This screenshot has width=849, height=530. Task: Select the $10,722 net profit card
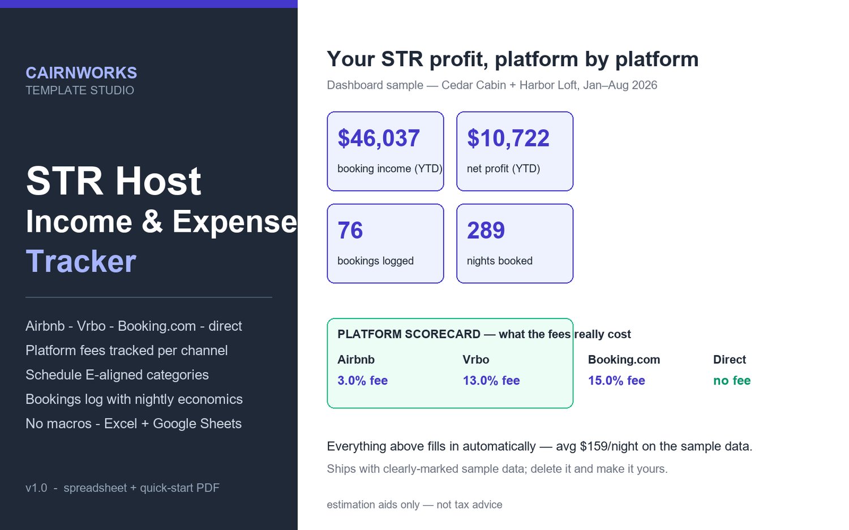click(x=515, y=151)
